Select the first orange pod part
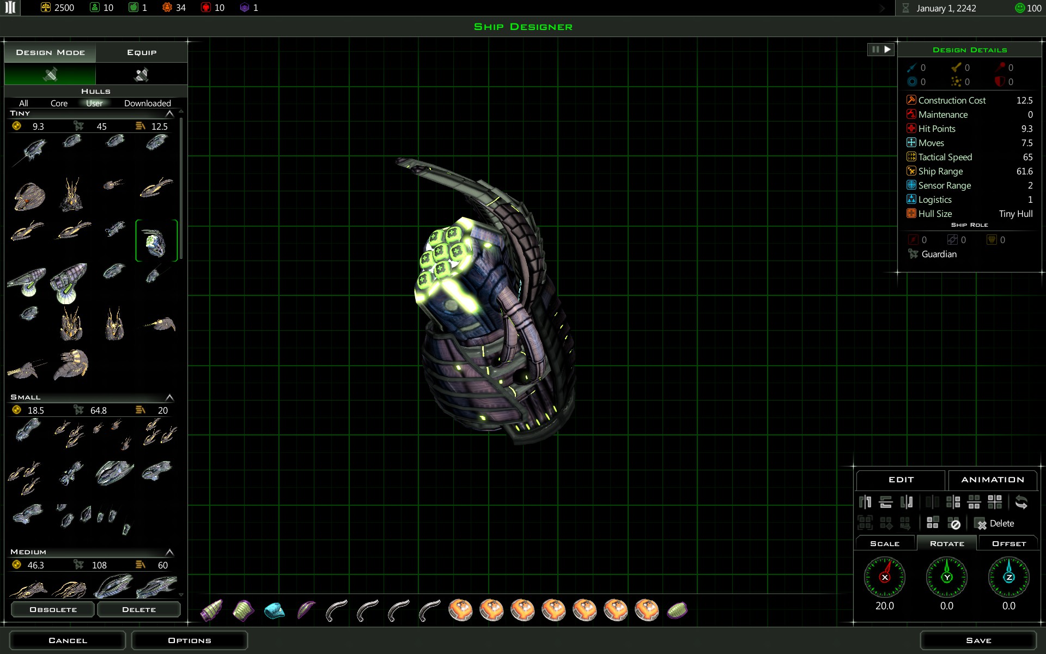This screenshot has width=1046, height=654. 460,610
